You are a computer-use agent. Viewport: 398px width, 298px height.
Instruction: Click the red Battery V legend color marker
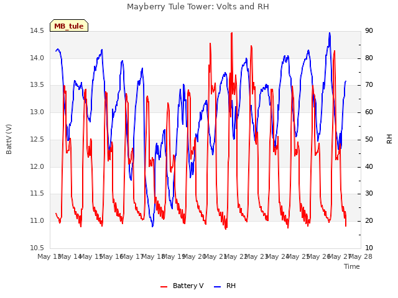pyautogui.click(x=164, y=287)
